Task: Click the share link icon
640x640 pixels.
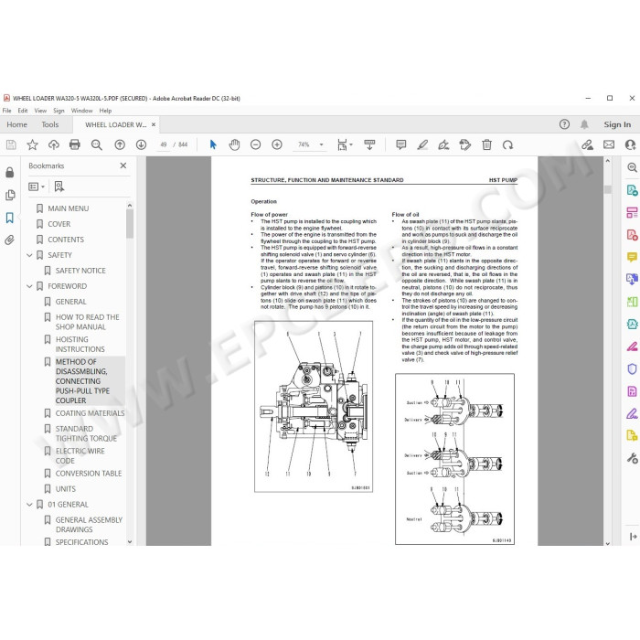Action: pyautogui.click(x=587, y=144)
